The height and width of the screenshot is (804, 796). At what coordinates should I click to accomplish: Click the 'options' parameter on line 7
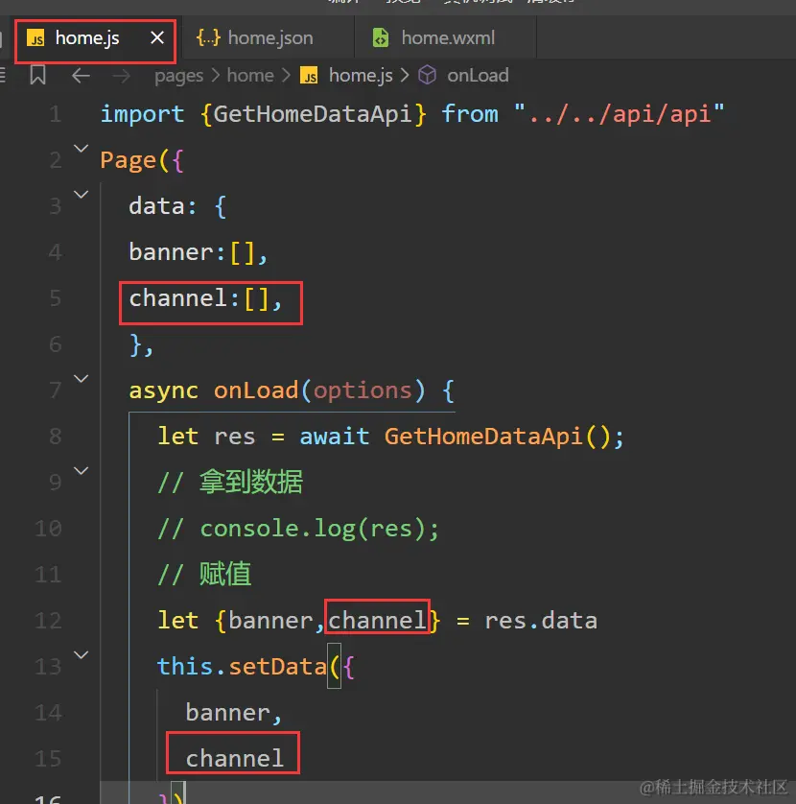363,390
